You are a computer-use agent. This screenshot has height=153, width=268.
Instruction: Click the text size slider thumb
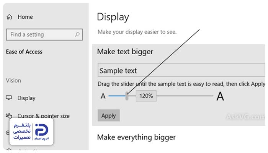[127, 96]
